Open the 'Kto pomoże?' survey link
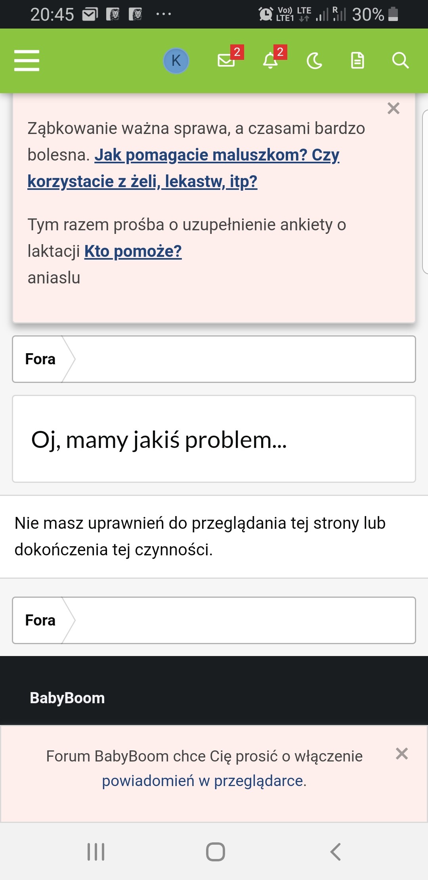The height and width of the screenshot is (880, 428). (x=133, y=251)
